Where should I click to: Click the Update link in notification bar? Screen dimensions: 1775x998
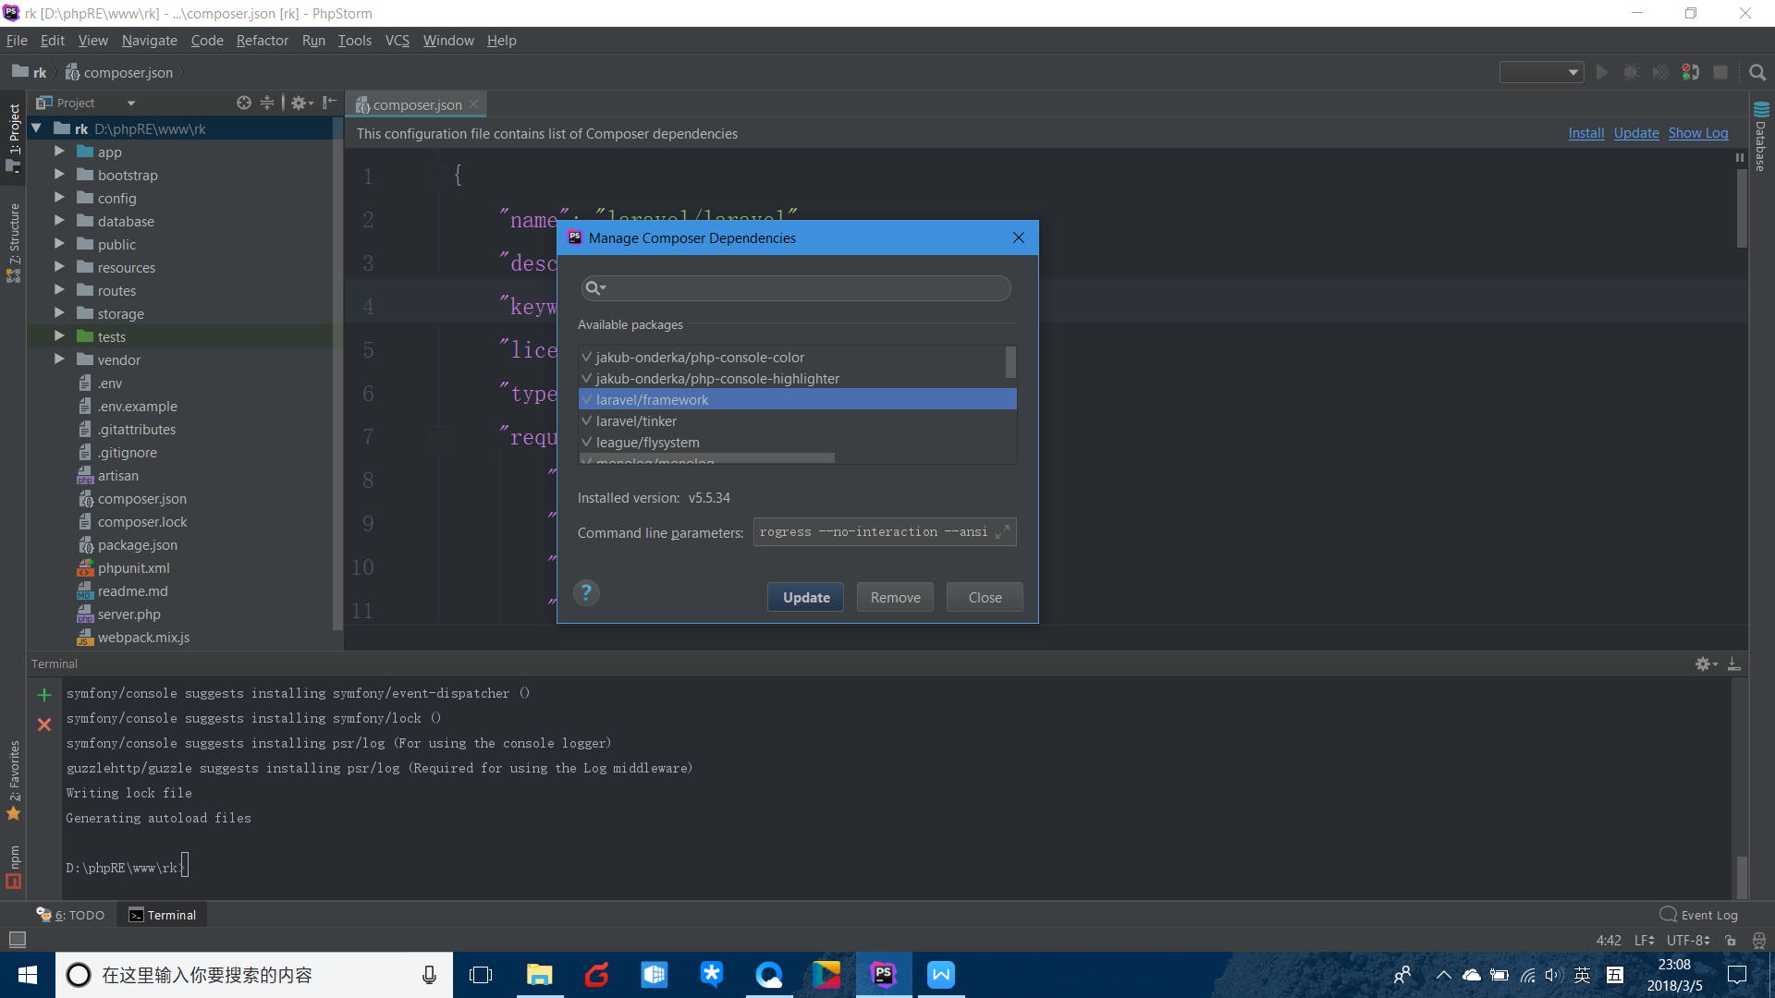pyautogui.click(x=1636, y=133)
